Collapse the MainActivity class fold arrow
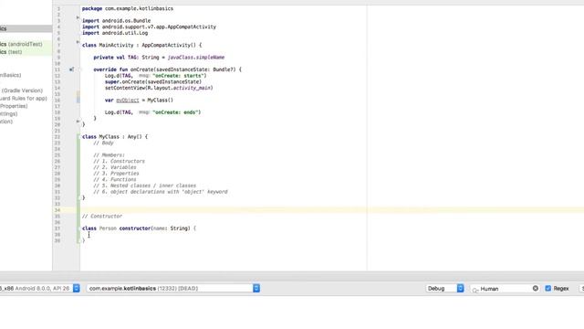The image size is (584, 329). click(78, 42)
